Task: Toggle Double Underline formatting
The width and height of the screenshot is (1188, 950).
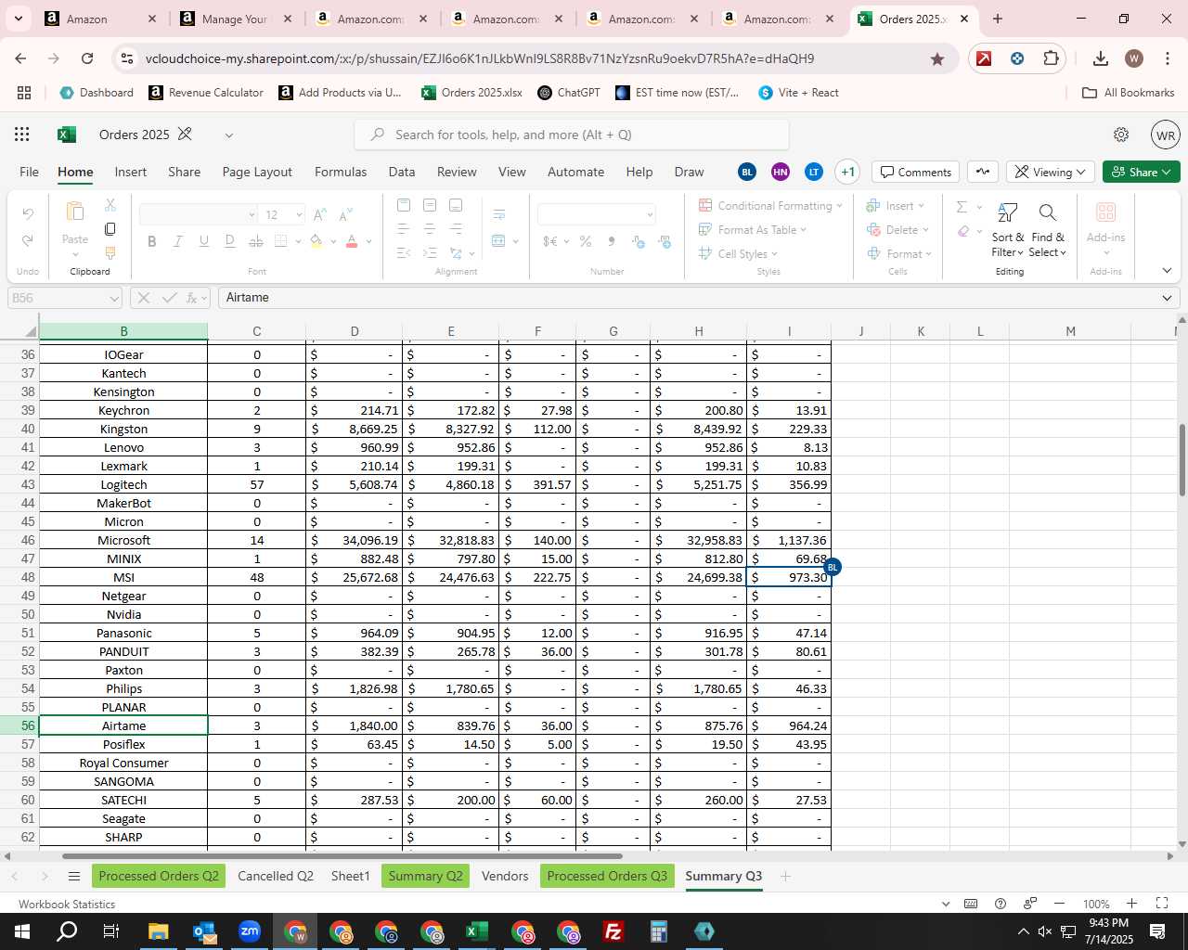Action: tap(229, 241)
